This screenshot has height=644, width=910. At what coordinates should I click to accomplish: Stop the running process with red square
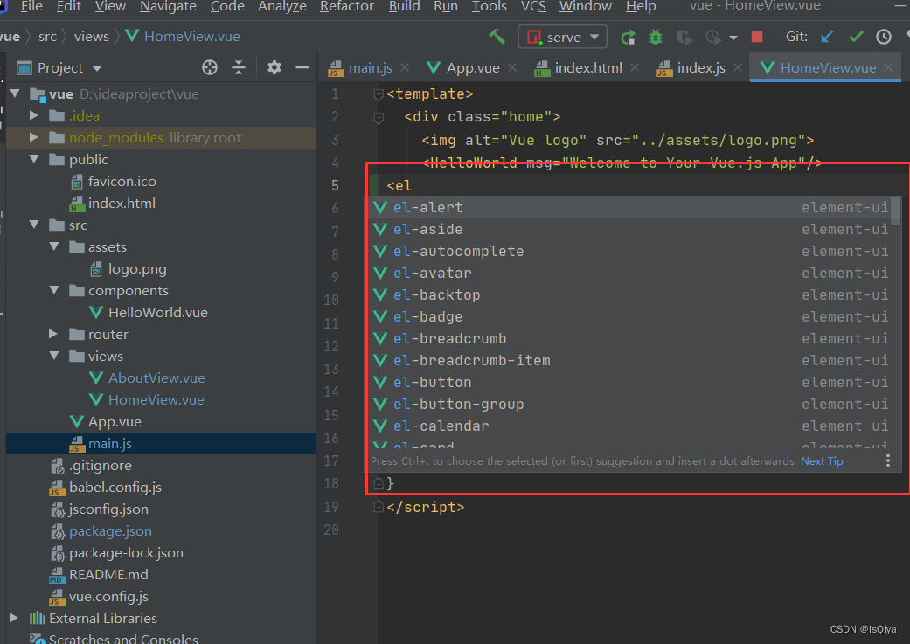(x=757, y=37)
